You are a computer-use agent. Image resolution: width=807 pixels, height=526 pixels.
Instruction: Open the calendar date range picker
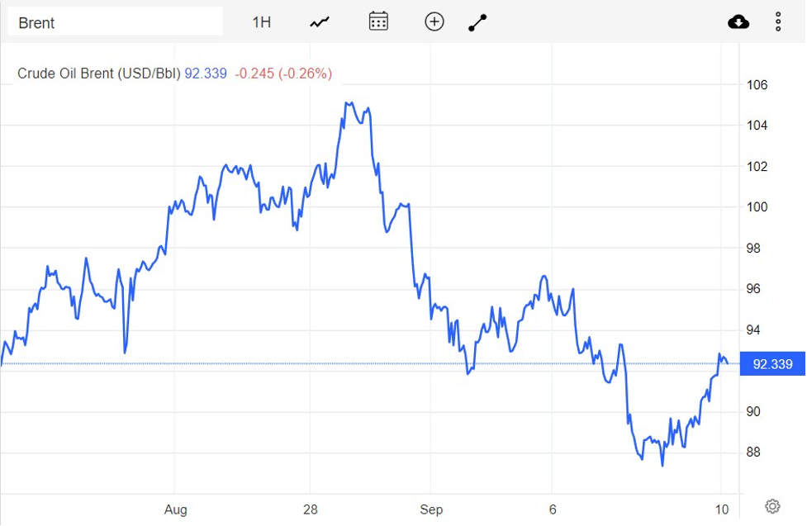(378, 22)
